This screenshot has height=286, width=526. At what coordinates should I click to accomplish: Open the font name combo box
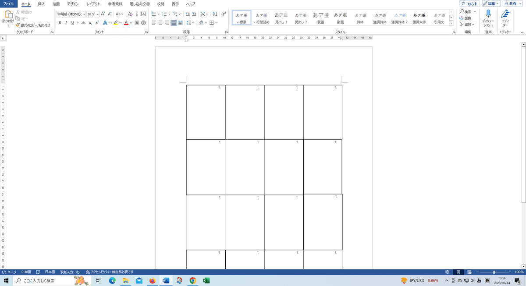(x=71, y=14)
